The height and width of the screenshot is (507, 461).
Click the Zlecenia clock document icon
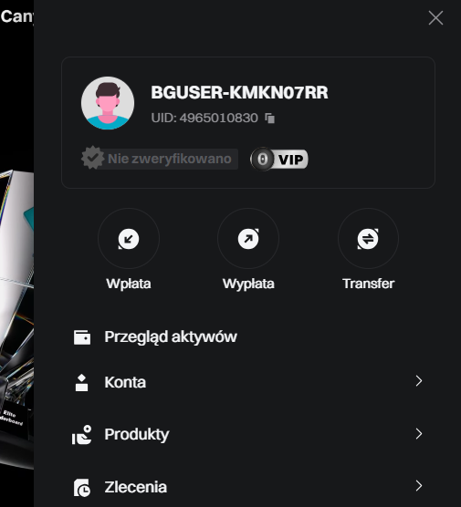point(82,488)
